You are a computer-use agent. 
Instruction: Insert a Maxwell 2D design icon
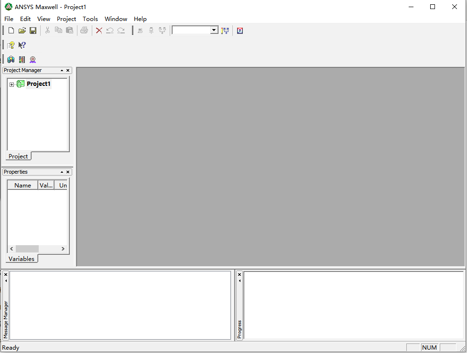coord(22,60)
